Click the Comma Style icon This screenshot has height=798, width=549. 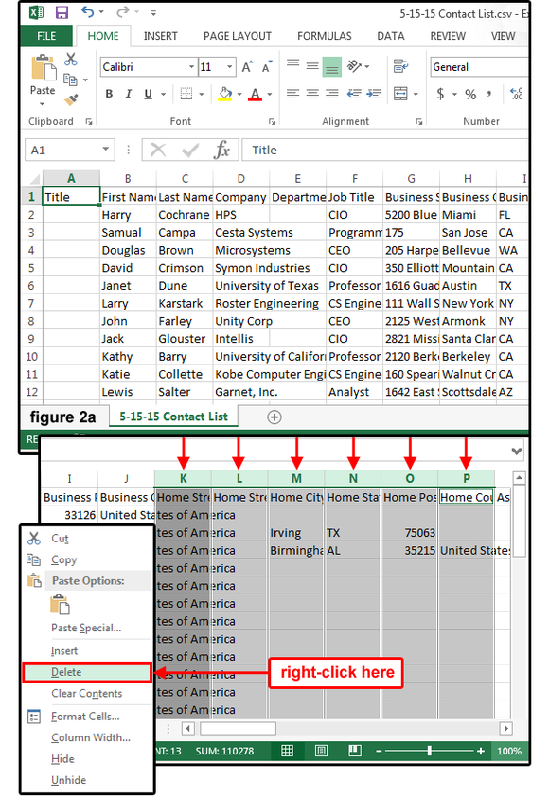(489, 93)
